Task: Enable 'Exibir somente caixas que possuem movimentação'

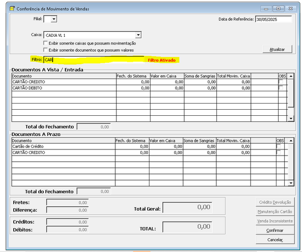Action: [x=45, y=43]
